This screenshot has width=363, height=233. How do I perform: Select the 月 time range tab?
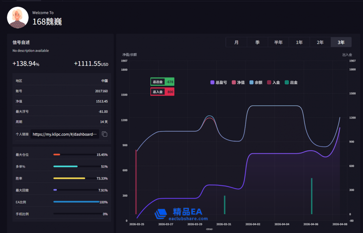236,42
